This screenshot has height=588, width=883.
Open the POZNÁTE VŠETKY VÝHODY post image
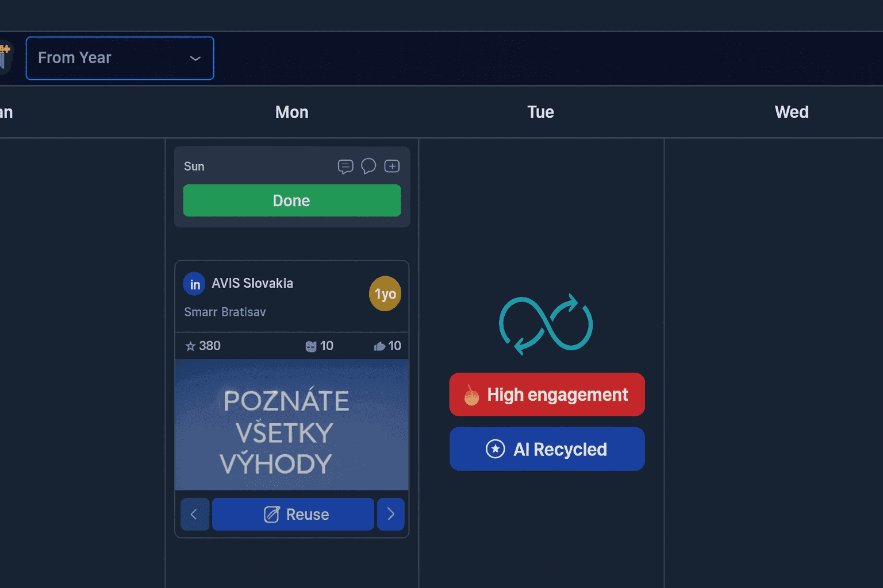point(291,425)
